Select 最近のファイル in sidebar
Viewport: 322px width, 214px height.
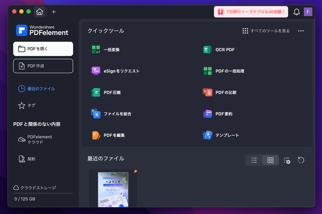(41, 89)
